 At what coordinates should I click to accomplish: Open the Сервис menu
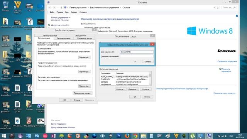74,12
